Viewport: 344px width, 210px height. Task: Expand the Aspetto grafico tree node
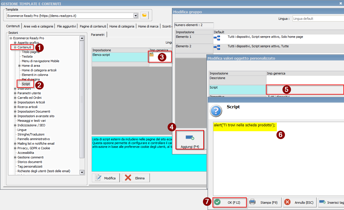pos(15,43)
